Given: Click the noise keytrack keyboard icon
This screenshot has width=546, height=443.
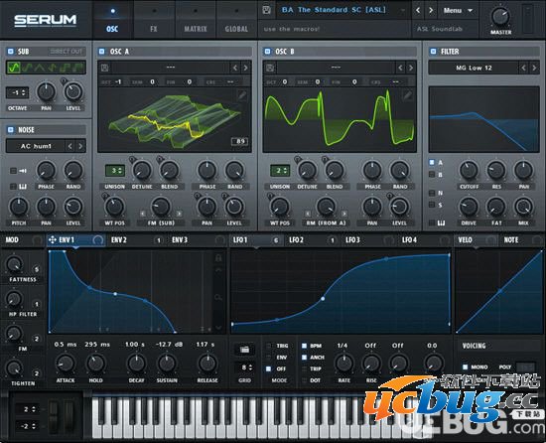Looking at the screenshot, I should point(23,187).
